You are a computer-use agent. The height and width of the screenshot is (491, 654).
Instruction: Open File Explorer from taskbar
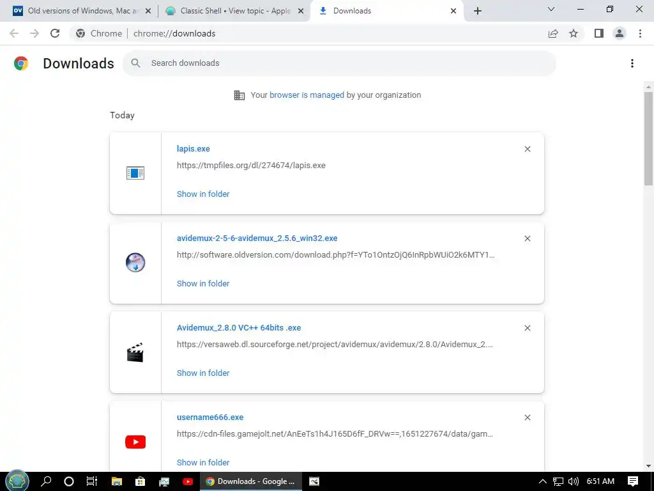(x=117, y=481)
